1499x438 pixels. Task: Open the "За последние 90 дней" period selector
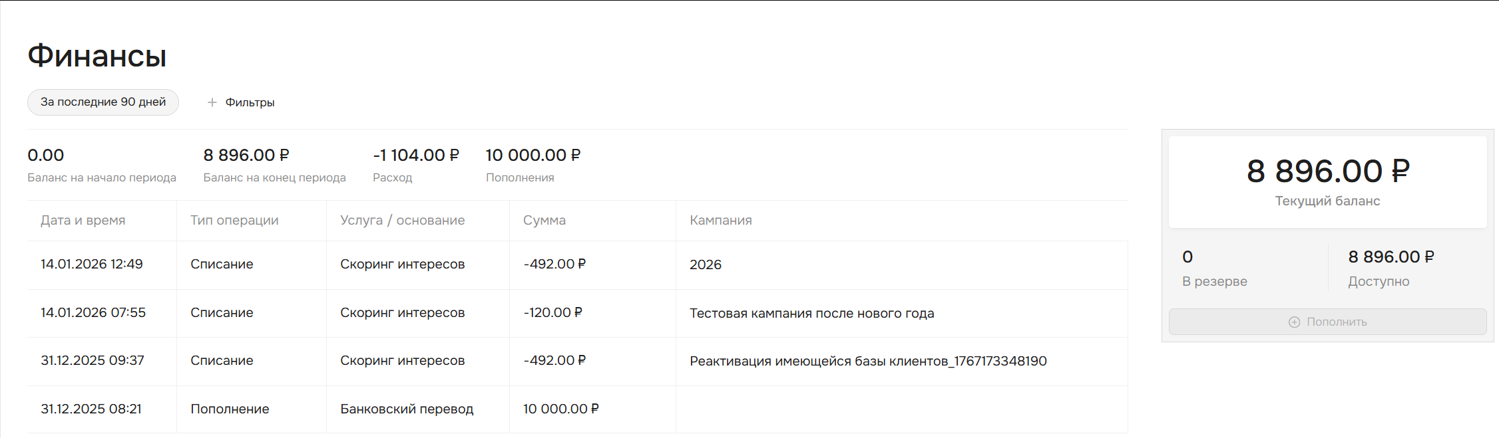click(x=103, y=102)
